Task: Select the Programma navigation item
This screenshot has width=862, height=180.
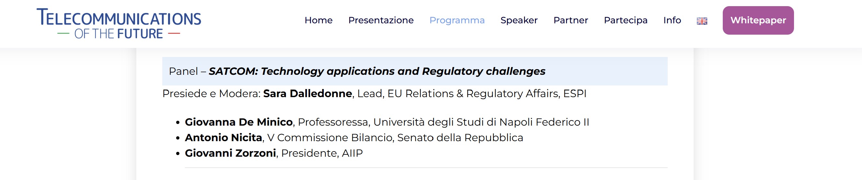Action: coord(457,20)
